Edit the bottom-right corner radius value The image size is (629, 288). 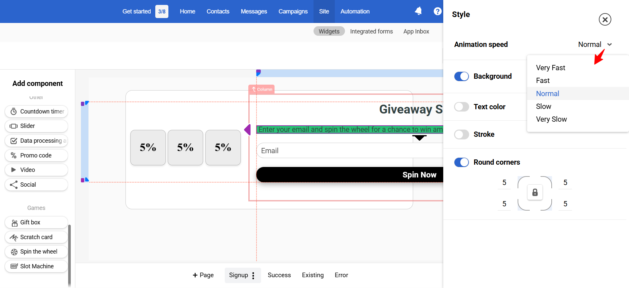(x=565, y=204)
